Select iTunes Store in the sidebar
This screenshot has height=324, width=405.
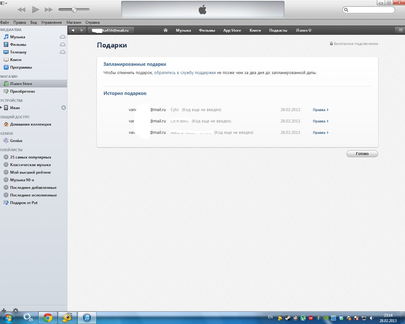click(34, 84)
